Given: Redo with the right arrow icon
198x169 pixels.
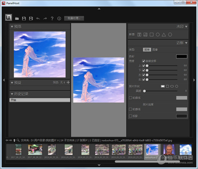Looking at the screenshot, I should click(45, 19).
